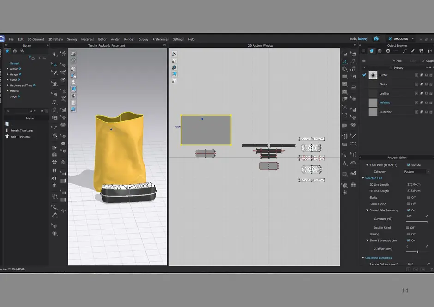The height and width of the screenshot is (307, 434).
Task: Open the 3D Garment menu
Action: point(36,39)
